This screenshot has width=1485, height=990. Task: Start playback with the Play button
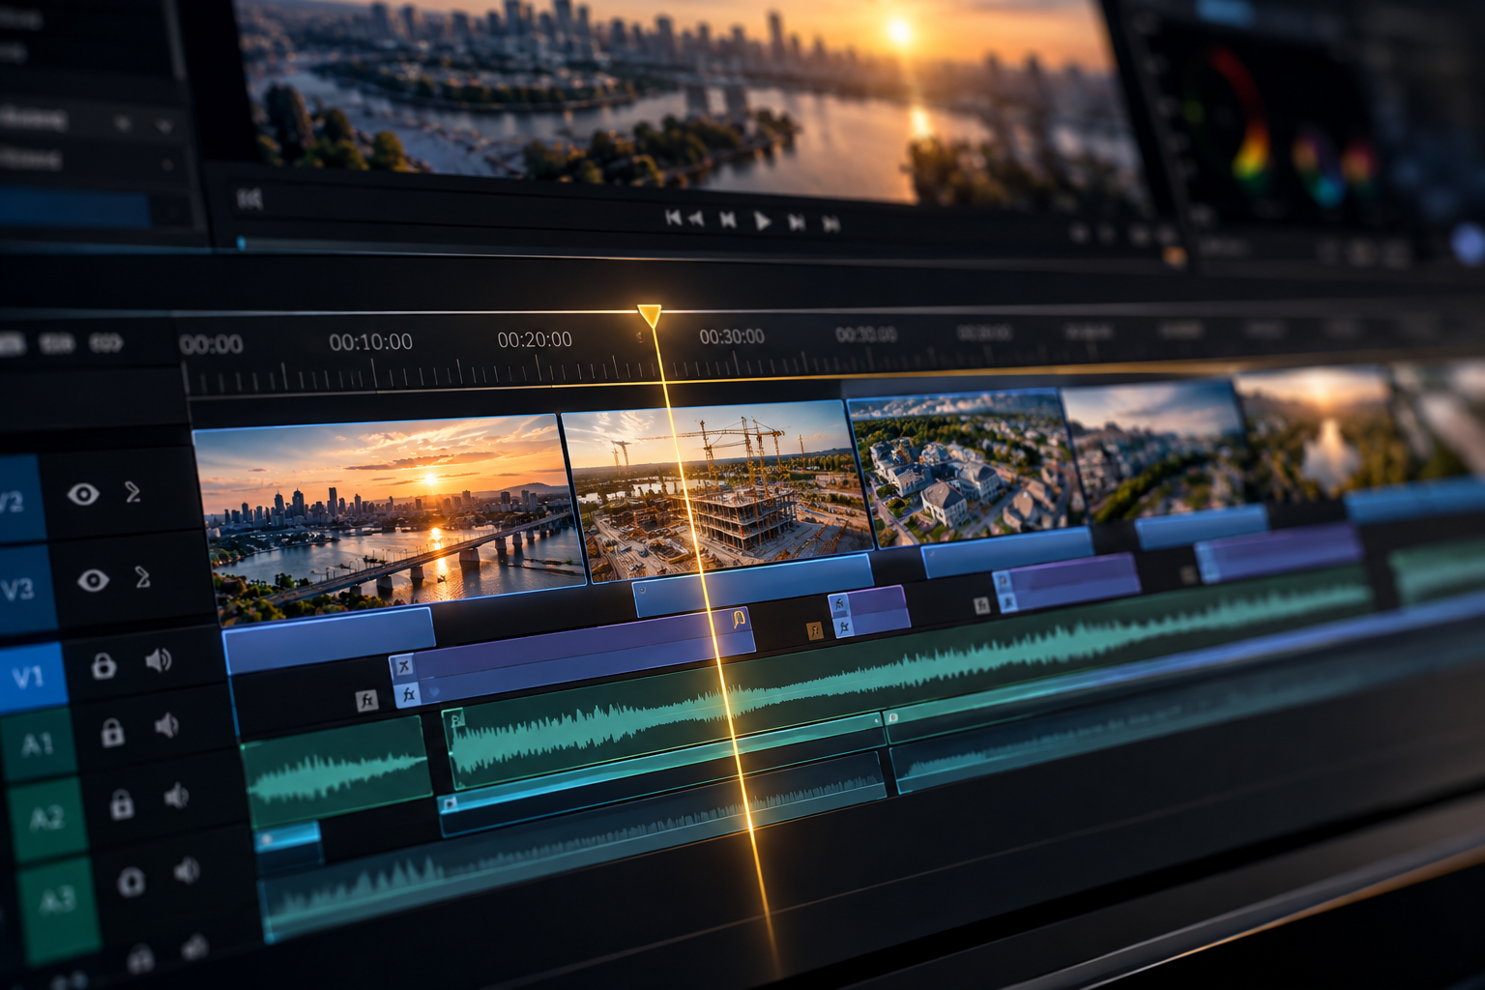(x=763, y=221)
